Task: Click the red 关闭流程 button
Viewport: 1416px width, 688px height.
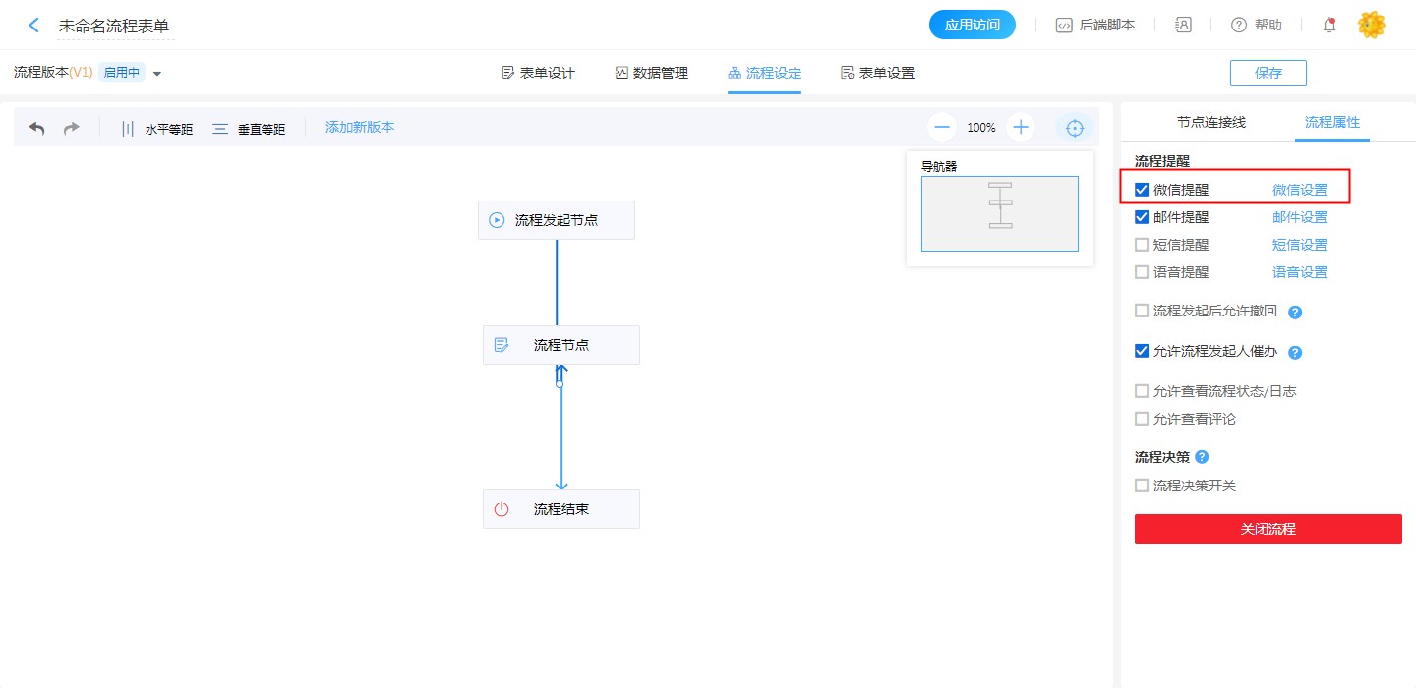Action: [1268, 529]
